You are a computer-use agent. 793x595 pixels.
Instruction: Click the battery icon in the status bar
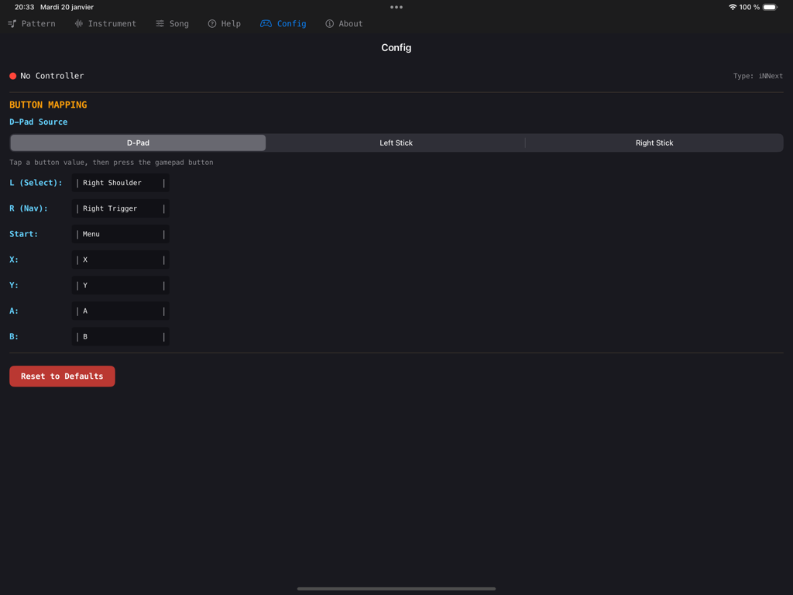tap(769, 6)
